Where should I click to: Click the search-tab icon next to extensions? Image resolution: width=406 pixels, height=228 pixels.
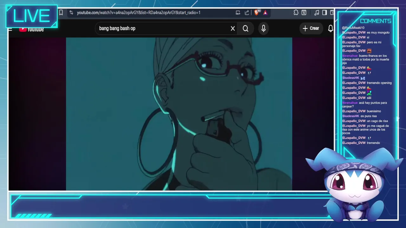pos(304,13)
